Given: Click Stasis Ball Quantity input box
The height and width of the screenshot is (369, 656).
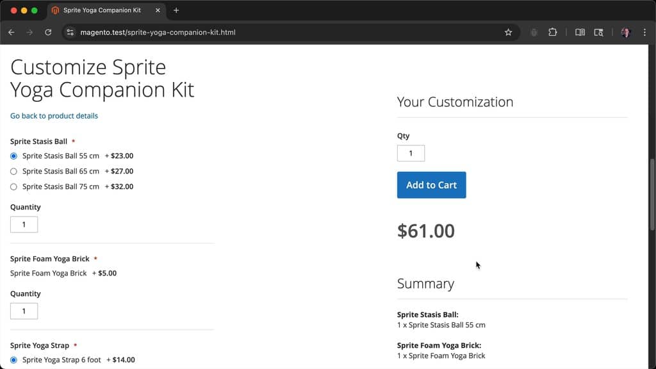Looking at the screenshot, I should coord(24,225).
